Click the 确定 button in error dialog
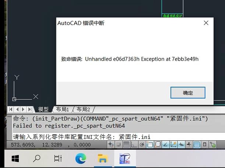The height and width of the screenshot is (168, 225). (x=188, y=93)
